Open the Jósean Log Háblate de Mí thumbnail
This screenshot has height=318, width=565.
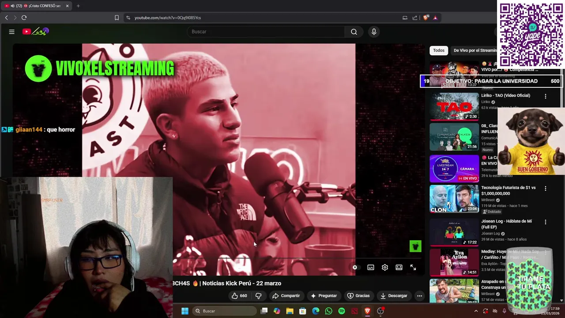[x=454, y=232]
